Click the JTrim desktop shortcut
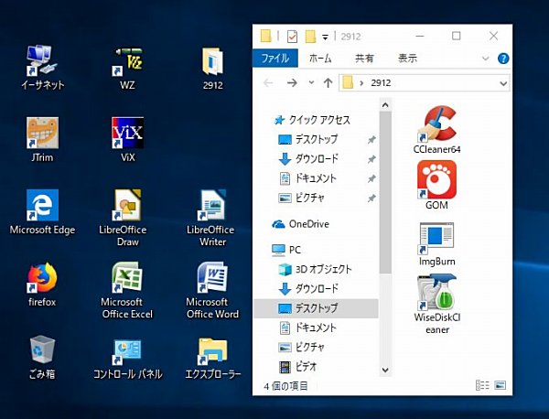Screen dimensions: 549x419 [42, 140]
